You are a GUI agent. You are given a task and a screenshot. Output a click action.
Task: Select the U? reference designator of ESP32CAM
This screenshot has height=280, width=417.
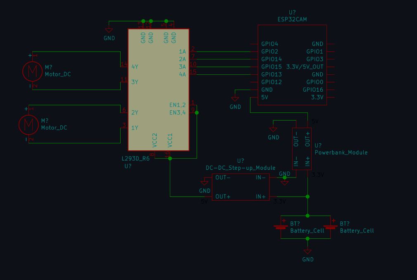tap(292, 12)
